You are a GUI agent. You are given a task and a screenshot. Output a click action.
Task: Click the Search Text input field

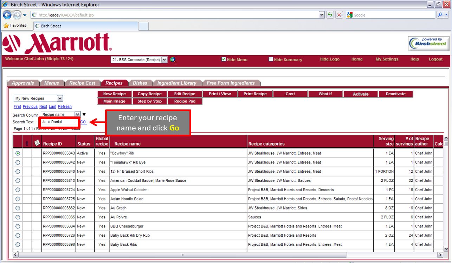[59, 122]
